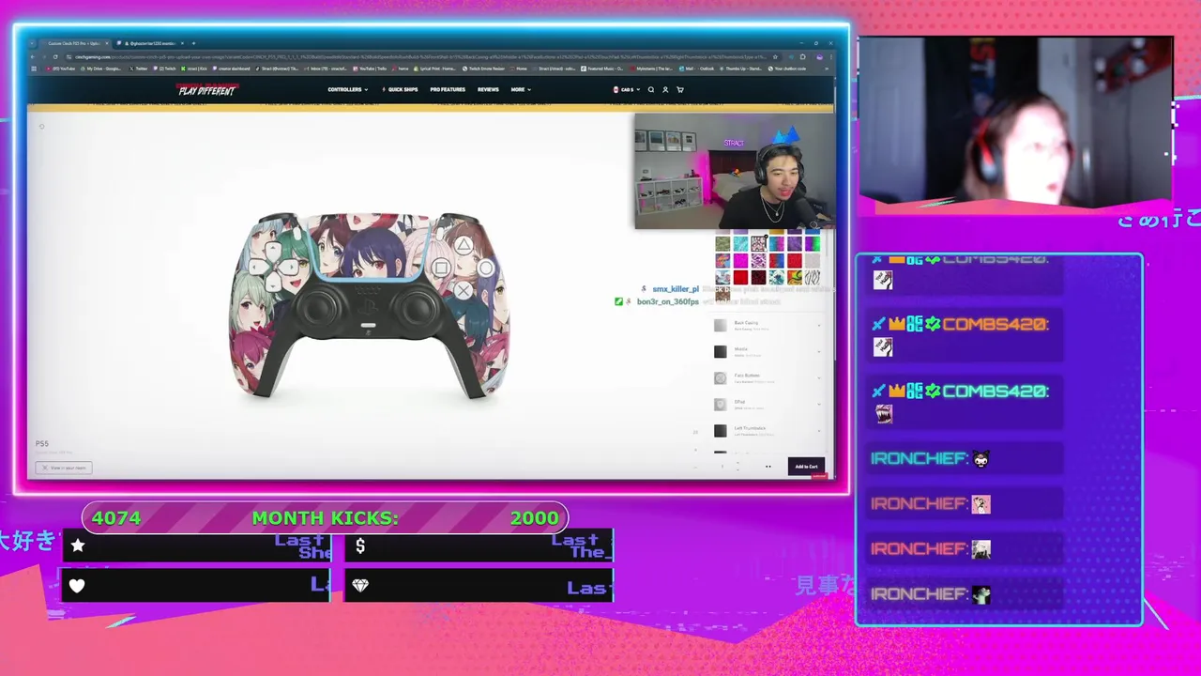1201x676 pixels.
Task: Select the solid red swatch in bottom row
Action: [x=740, y=277]
